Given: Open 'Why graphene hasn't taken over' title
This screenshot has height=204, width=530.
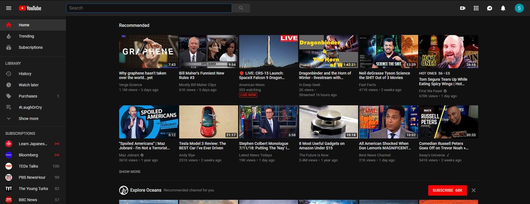Looking at the screenshot, I should 143,76.
